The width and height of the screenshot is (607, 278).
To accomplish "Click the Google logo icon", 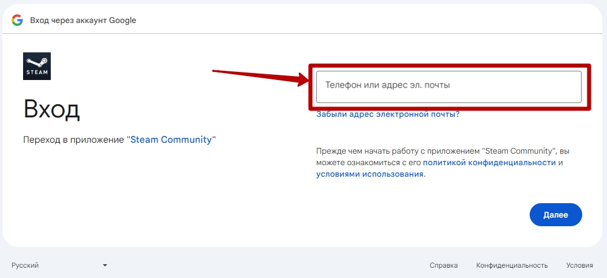I will pyautogui.click(x=17, y=20).
